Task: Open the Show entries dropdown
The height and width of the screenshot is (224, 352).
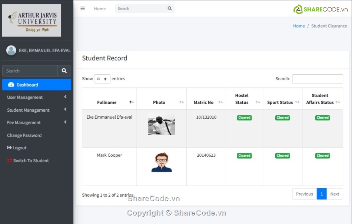Action: coord(102,79)
